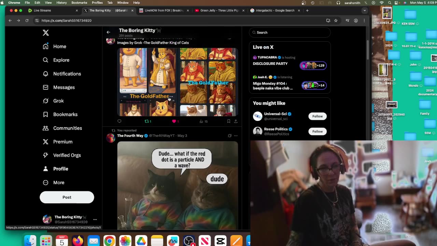The height and width of the screenshot is (246, 437).
Task: Open the View menu in menu bar
Action: [48, 3]
